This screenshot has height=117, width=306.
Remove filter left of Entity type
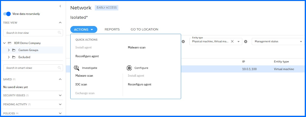coord(183,42)
